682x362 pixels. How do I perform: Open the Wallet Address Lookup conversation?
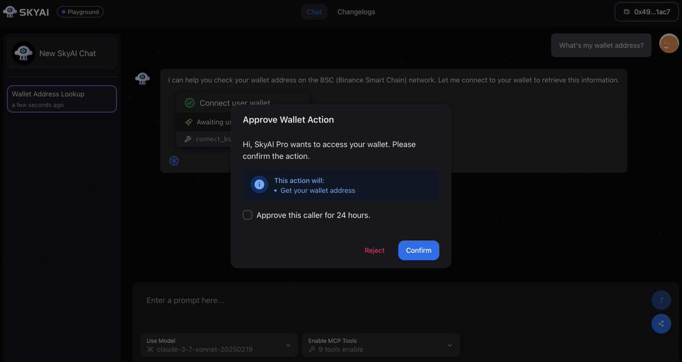(62, 99)
